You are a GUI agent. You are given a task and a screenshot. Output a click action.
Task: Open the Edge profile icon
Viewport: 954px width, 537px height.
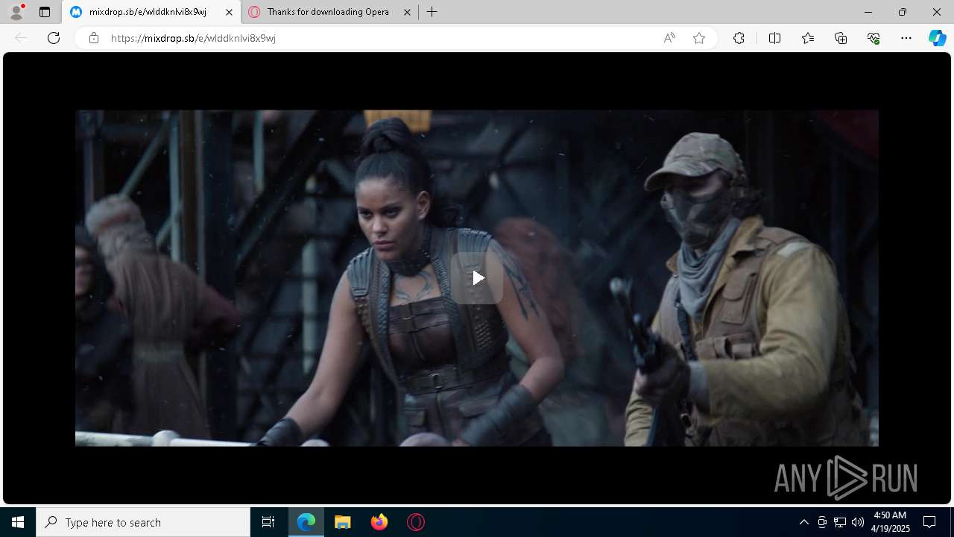16,12
